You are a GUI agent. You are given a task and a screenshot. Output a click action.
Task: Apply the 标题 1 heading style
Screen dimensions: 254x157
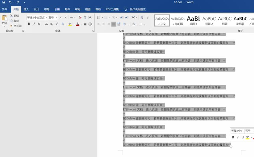(x=193, y=21)
